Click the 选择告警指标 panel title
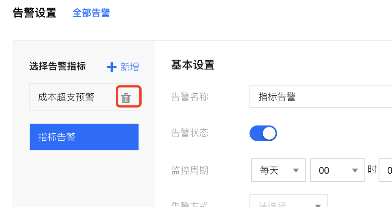This screenshot has width=392, height=207. pos(57,66)
